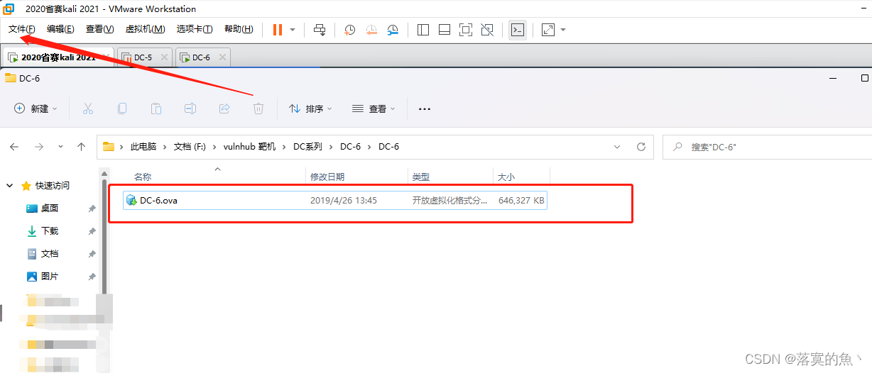The image size is (872, 373).
Task: Click the Unity mode icon
Action: (x=487, y=30)
